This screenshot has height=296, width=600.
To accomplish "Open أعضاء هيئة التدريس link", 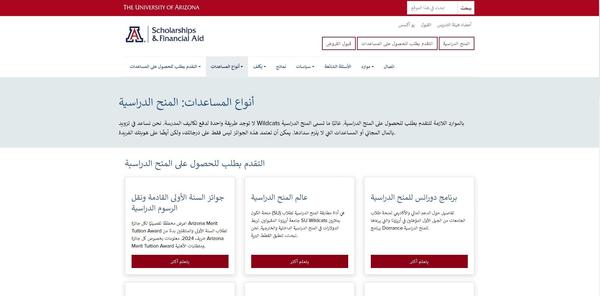I will [x=454, y=25].
